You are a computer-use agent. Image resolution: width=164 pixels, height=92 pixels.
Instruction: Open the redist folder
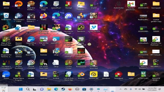coord(131,74)
